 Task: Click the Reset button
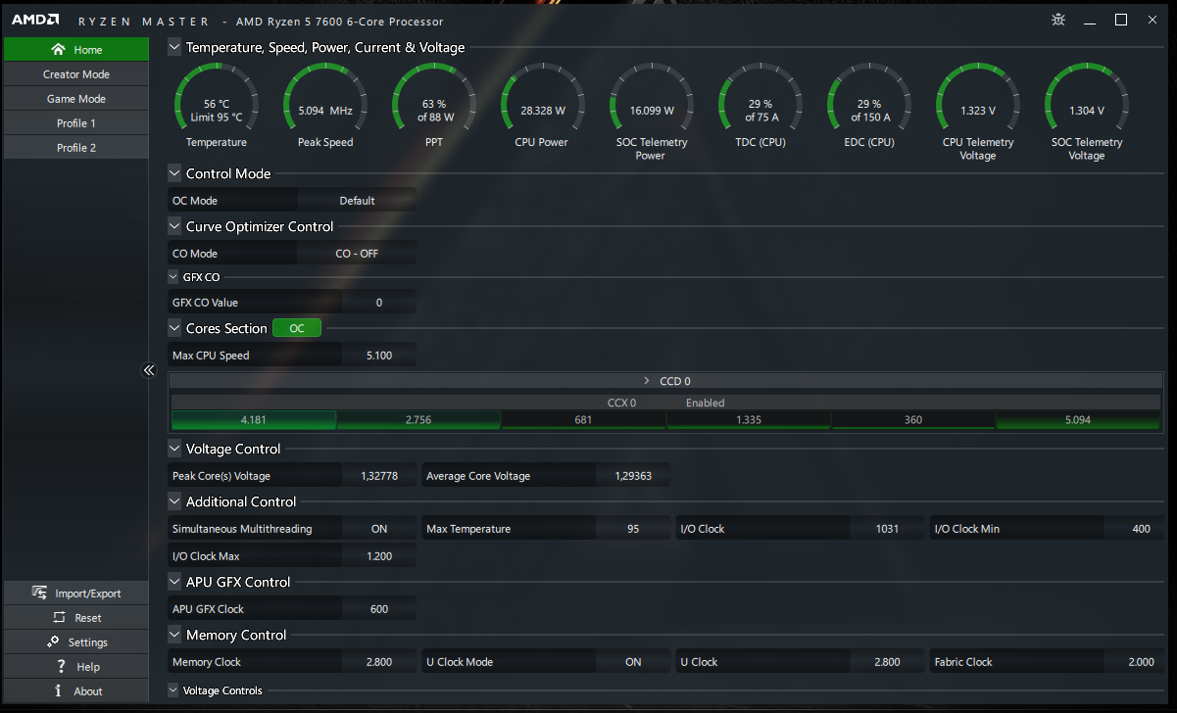point(75,617)
